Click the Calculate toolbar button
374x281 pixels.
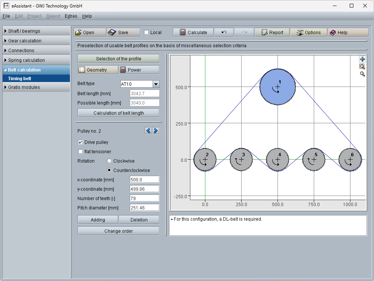[x=193, y=32]
